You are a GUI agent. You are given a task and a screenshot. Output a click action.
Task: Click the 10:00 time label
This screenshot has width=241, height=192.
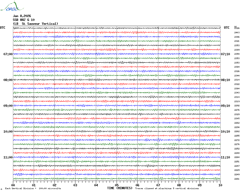coord(8,132)
